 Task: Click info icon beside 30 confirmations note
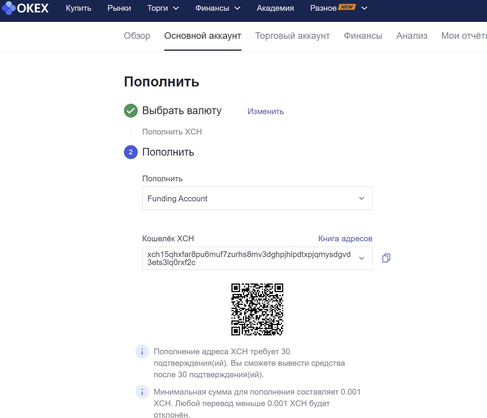coord(142,352)
